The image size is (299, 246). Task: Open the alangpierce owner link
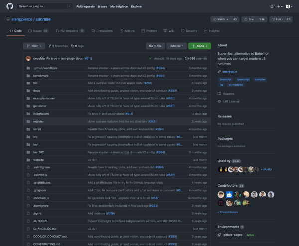(22, 19)
